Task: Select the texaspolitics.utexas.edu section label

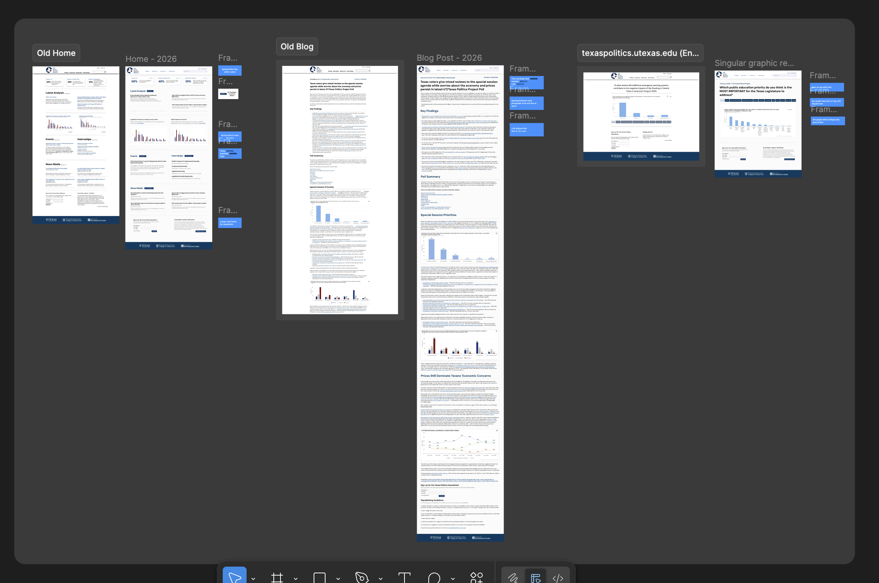Action: 640,53
